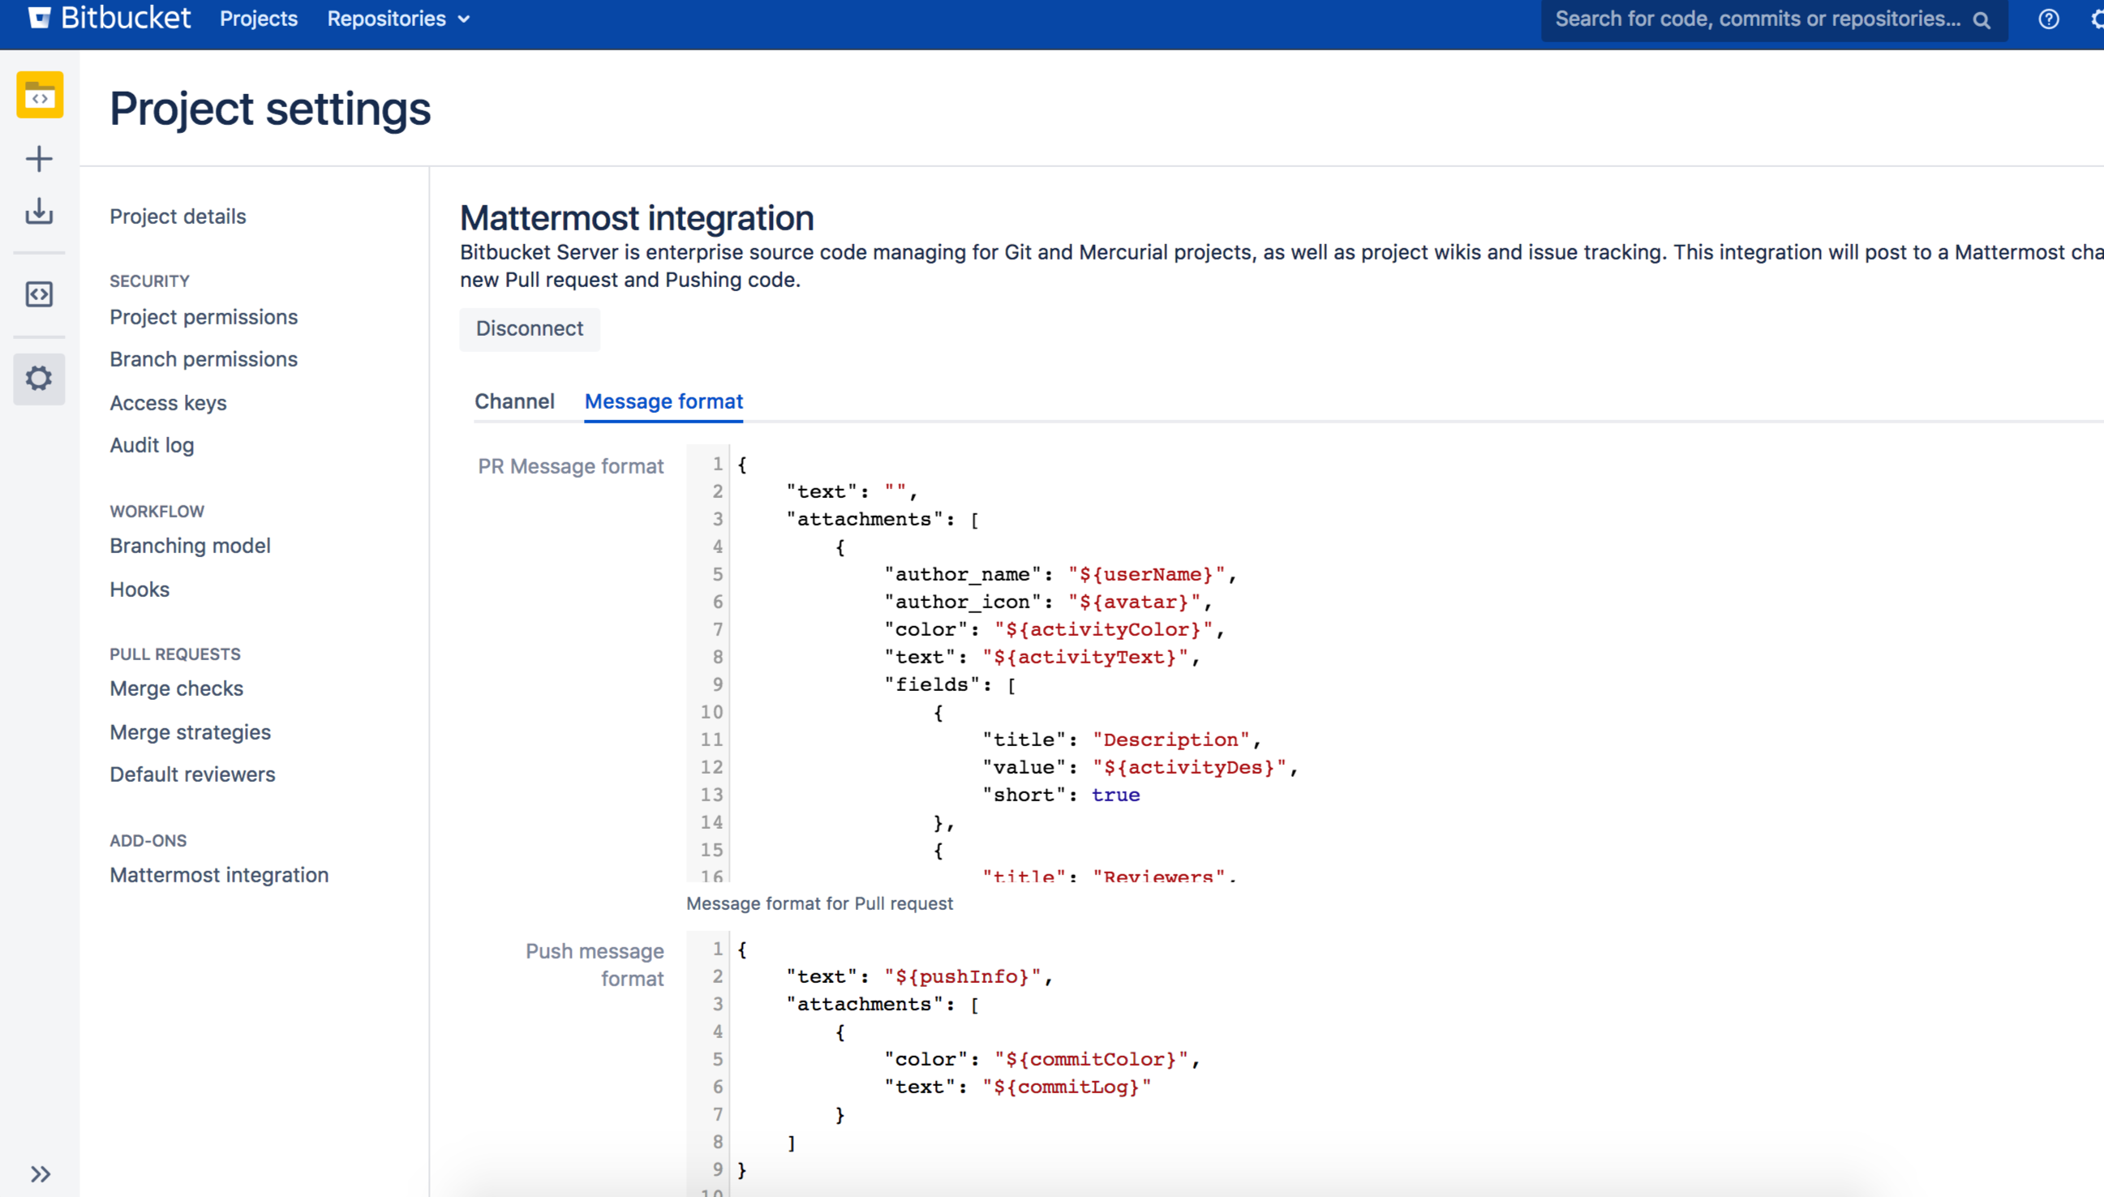Go to Mattermost integration settings link
This screenshot has width=2104, height=1197.
click(x=219, y=875)
